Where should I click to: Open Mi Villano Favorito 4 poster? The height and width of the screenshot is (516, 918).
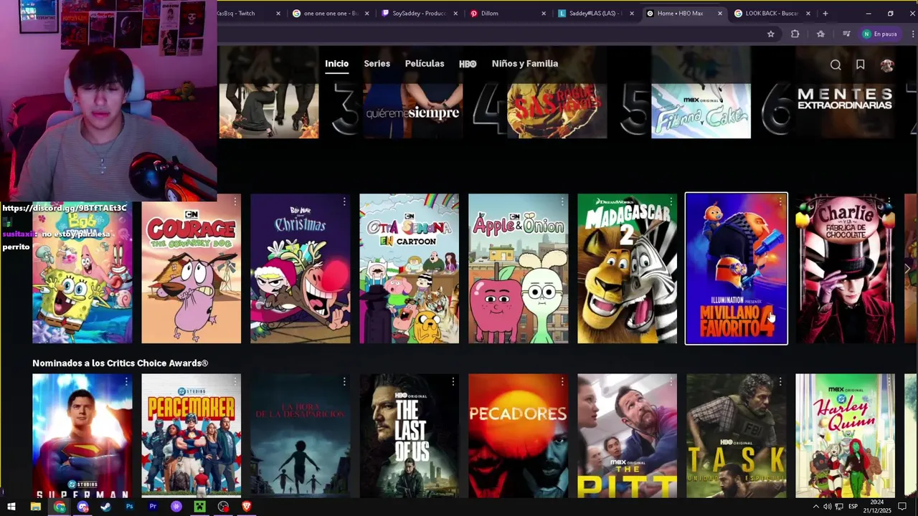pos(737,269)
